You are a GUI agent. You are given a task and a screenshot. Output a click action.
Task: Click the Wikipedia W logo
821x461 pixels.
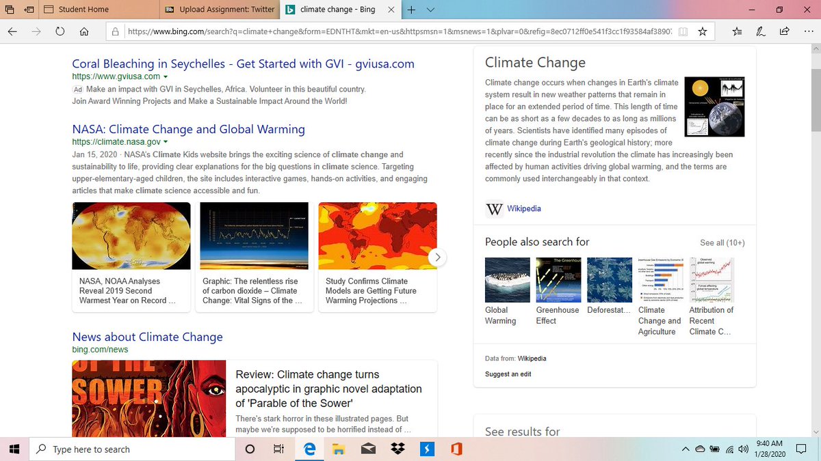pos(494,209)
